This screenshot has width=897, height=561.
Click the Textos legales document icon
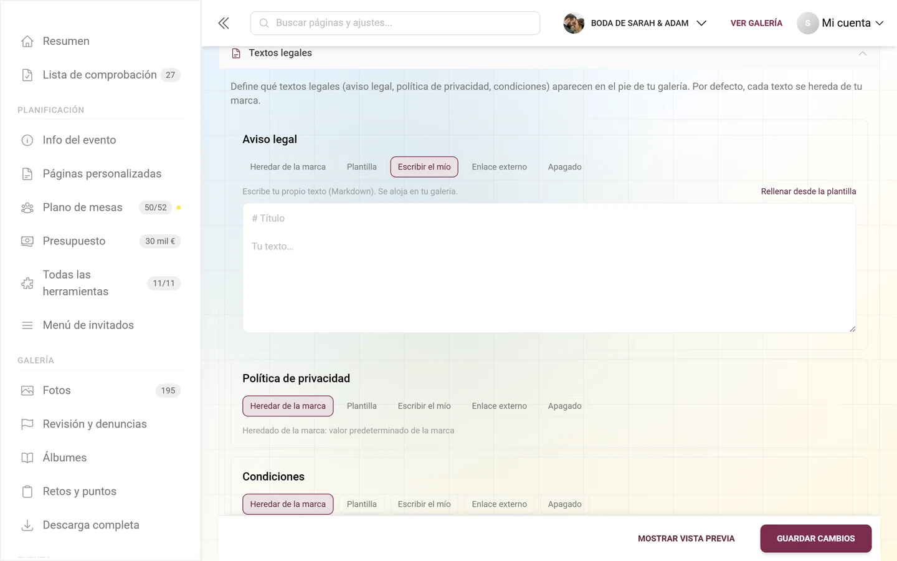pos(236,54)
